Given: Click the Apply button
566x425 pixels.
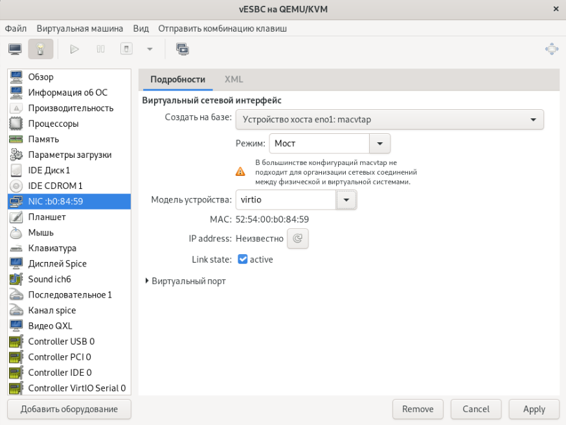Looking at the screenshot, I should [x=534, y=409].
